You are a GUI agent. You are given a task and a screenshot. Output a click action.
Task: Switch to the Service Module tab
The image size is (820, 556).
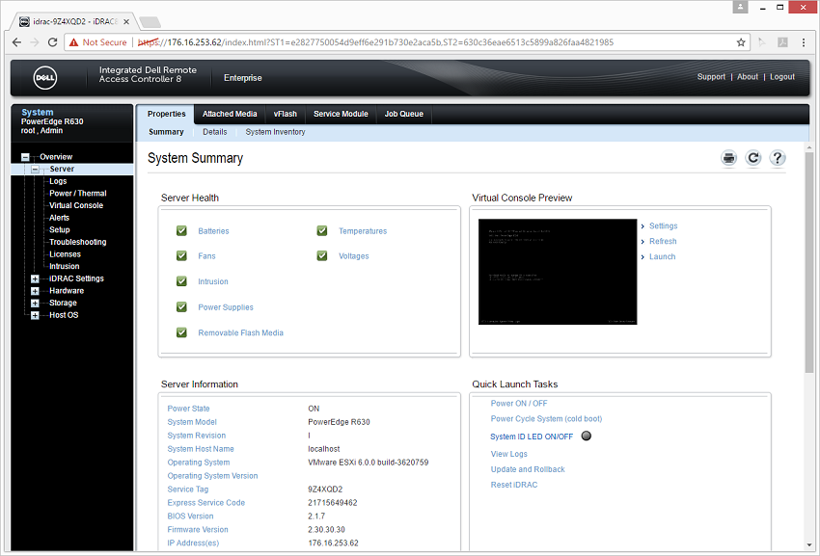[x=341, y=114]
